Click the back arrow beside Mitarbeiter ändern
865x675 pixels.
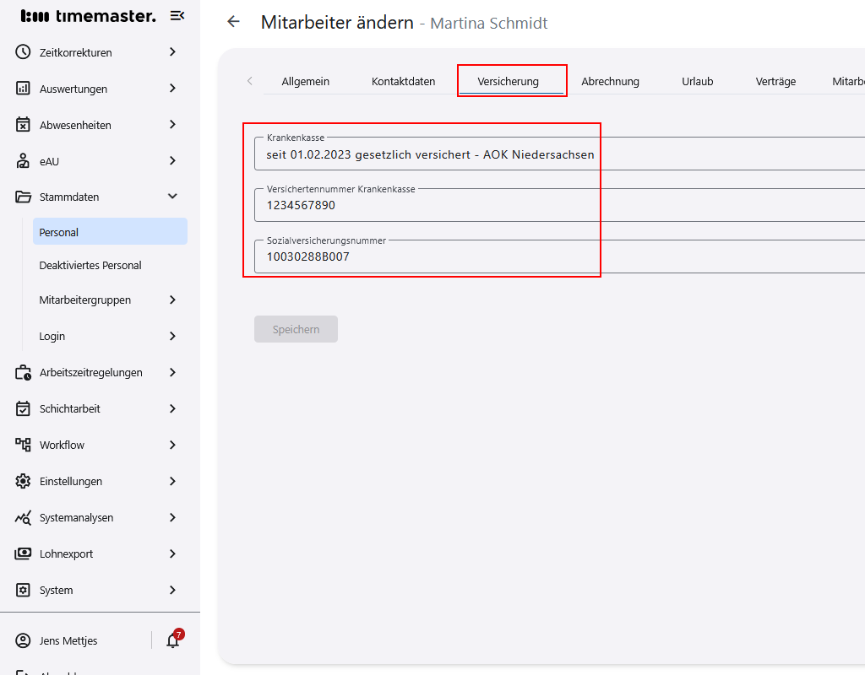[234, 22]
